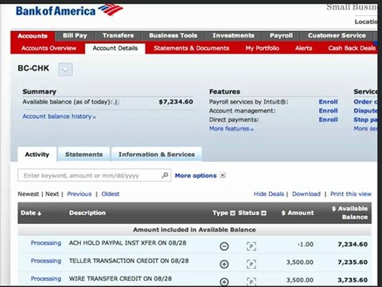This screenshot has height=287, width=382.
Task: Click the $ Available Balance column header
Action: [349, 213]
